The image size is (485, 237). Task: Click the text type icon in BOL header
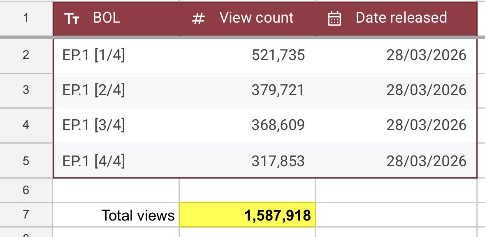(x=72, y=19)
